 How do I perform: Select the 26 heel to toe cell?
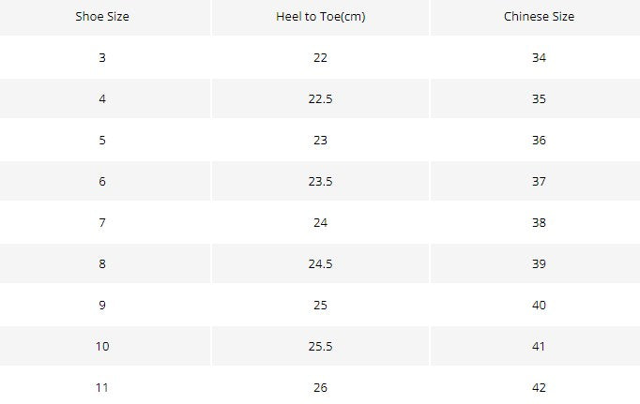click(320, 387)
